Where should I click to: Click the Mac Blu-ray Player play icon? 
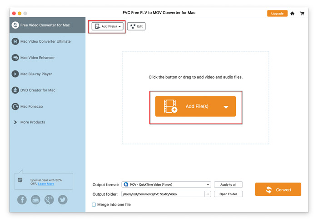point(15,74)
